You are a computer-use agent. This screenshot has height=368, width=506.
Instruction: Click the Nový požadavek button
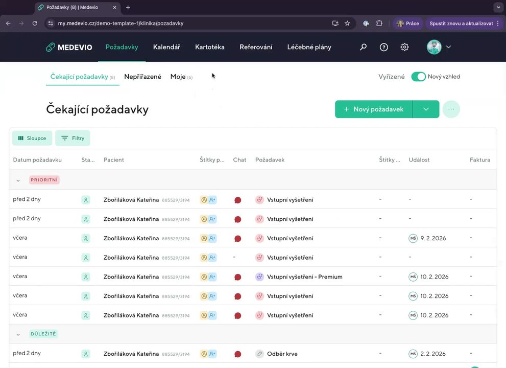click(374, 109)
